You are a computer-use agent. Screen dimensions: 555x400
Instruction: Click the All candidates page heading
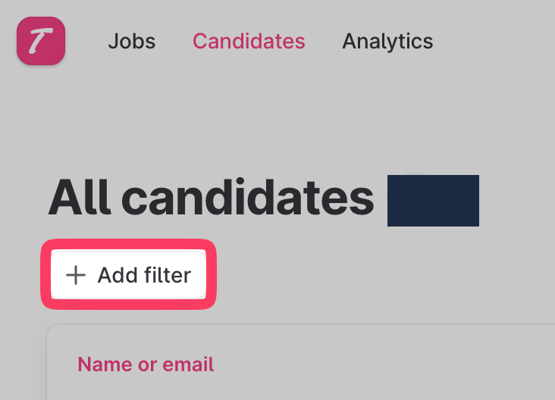pos(211,198)
